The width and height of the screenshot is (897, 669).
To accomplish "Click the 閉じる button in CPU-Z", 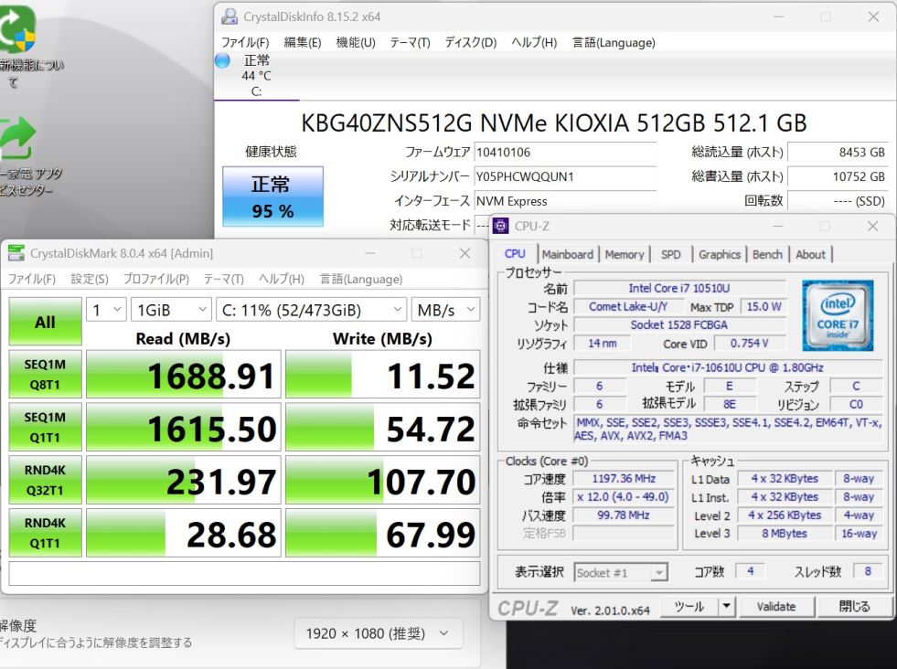I will 855,606.
